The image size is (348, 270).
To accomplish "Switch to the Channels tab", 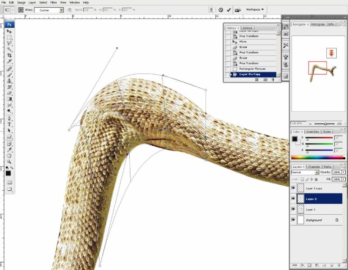I will pos(314,166).
